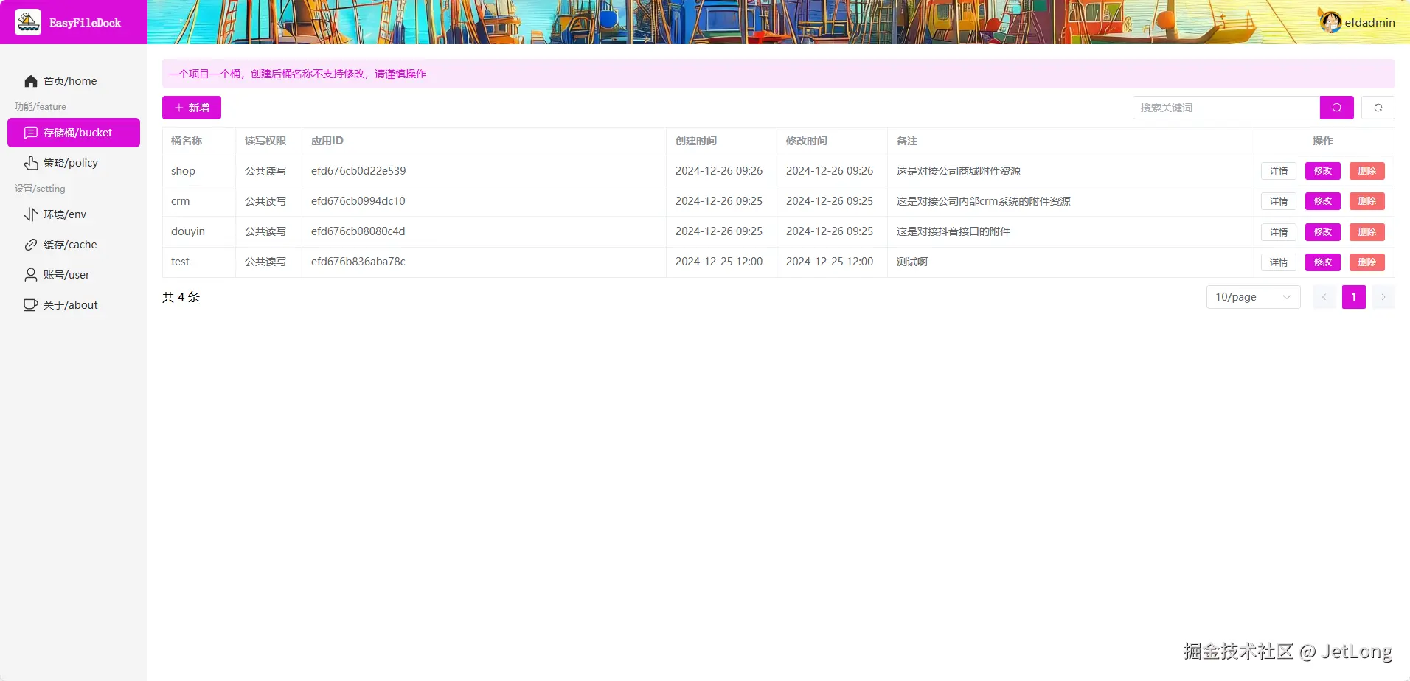The image size is (1410, 681).
Task: Click remark 这是对接公司商城附件资源
Action: pos(959,171)
